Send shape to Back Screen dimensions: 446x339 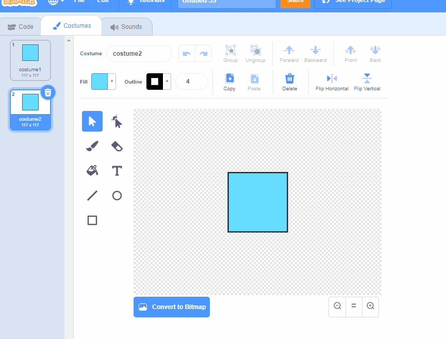click(x=375, y=54)
